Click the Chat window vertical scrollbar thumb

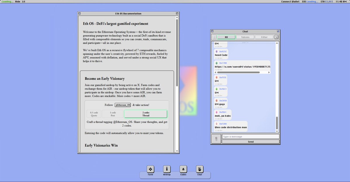point(277,123)
